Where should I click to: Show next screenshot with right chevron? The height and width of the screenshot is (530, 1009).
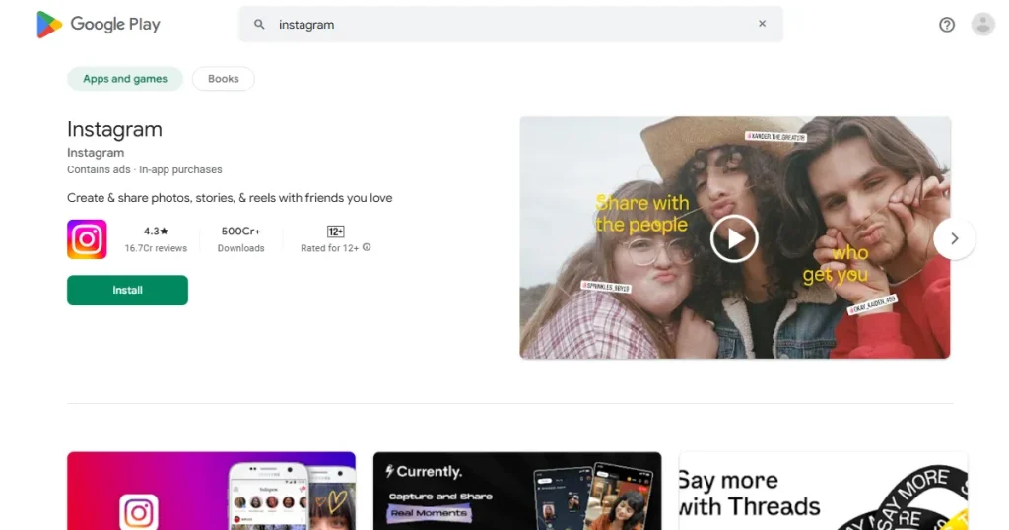(x=954, y=238)
